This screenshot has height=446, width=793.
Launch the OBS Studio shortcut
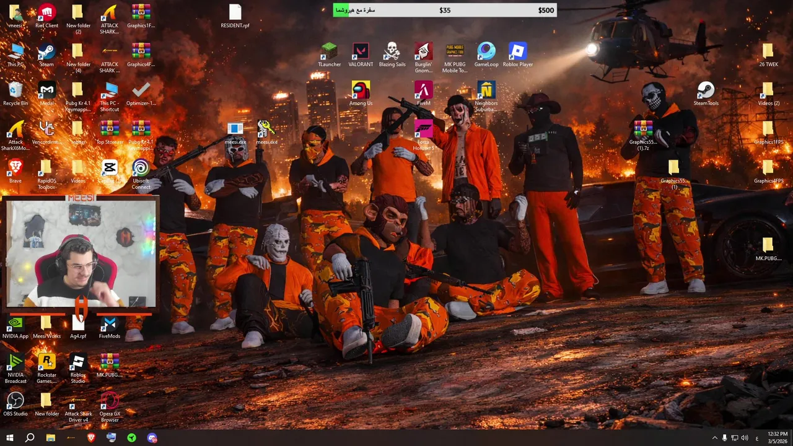coord(15,404)
